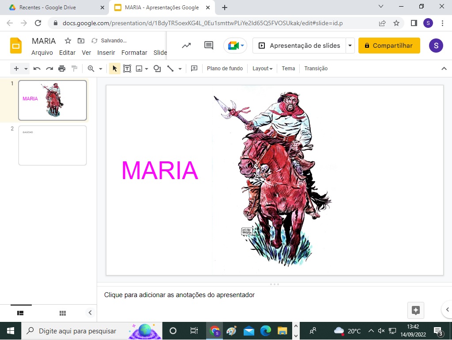Image resolution: width=452 pixels, height=340 pixels.
Task: Redo the last action
Action: pyautogui.click(x=49, y=69)
